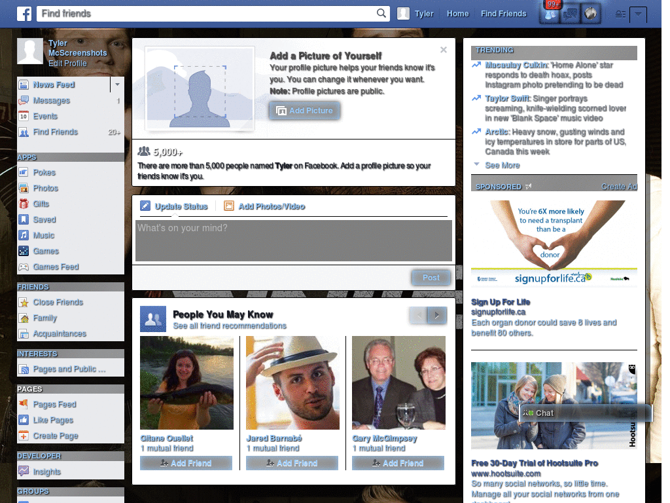This screenshot has height=503, width=670.
Task: Open Find Friends in top bar
Action: [503, 14]
